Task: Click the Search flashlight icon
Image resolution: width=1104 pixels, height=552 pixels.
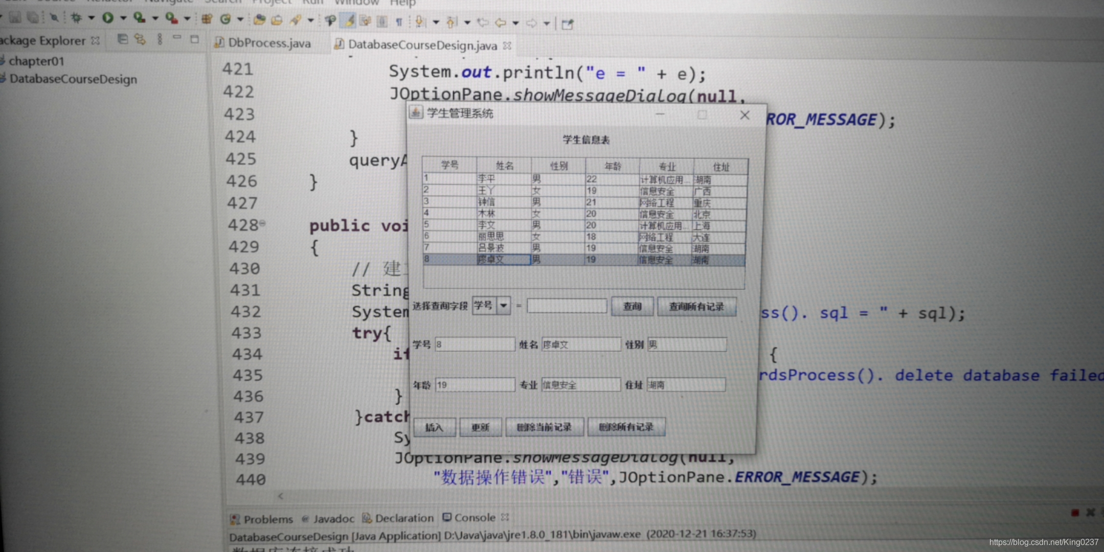Action: (295, 20)
